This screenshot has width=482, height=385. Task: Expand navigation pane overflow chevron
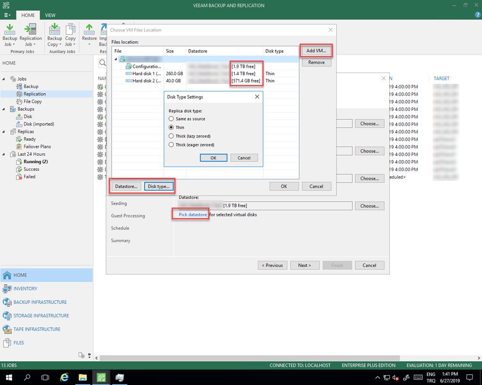[89, 355]
